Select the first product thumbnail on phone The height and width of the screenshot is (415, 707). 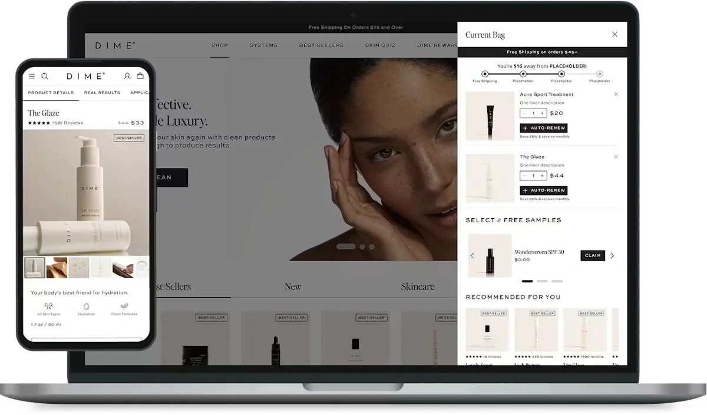point(35,267)
